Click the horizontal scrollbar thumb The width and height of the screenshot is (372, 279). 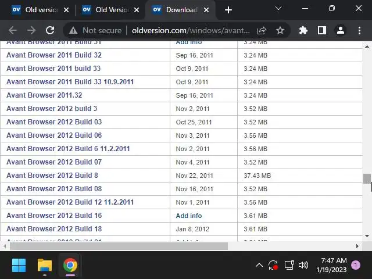pos(119,246)
